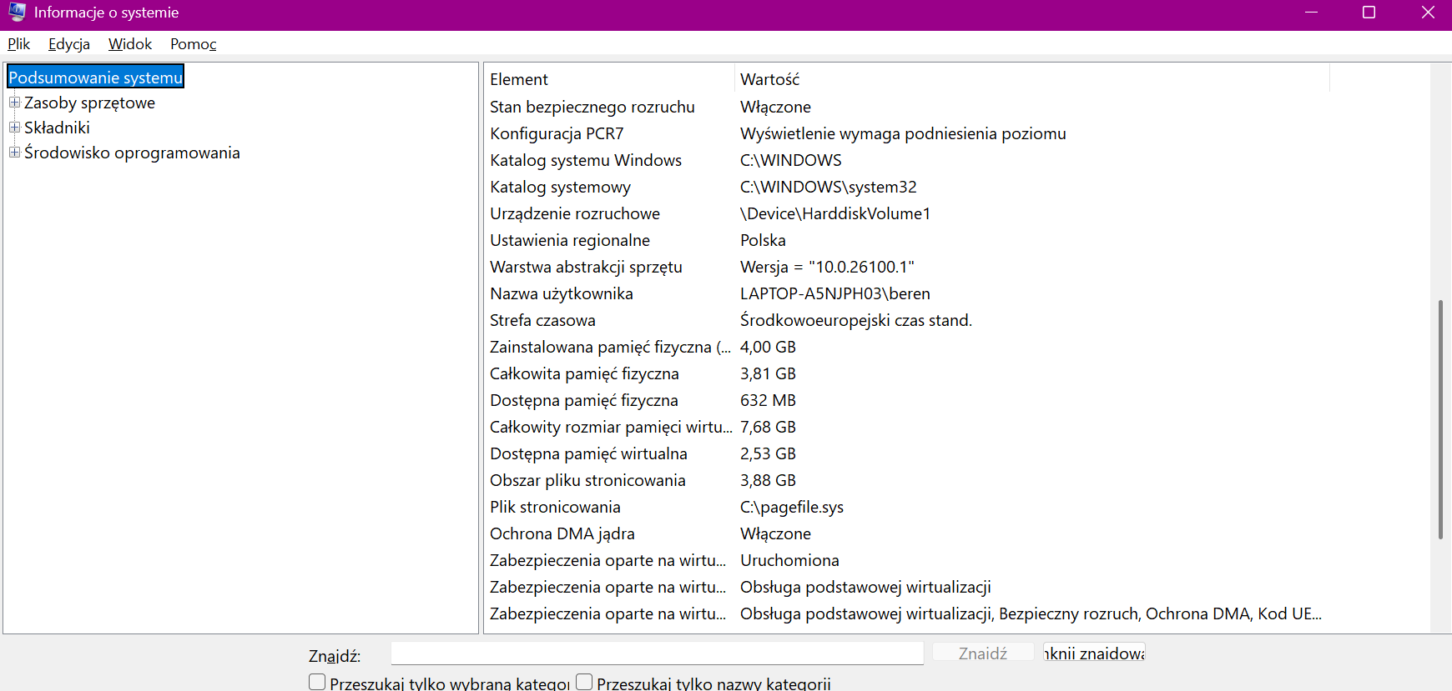Click the 'C:\pagefile.sys' value
This screenshot has height=691, width=1452.
(792, 507)
